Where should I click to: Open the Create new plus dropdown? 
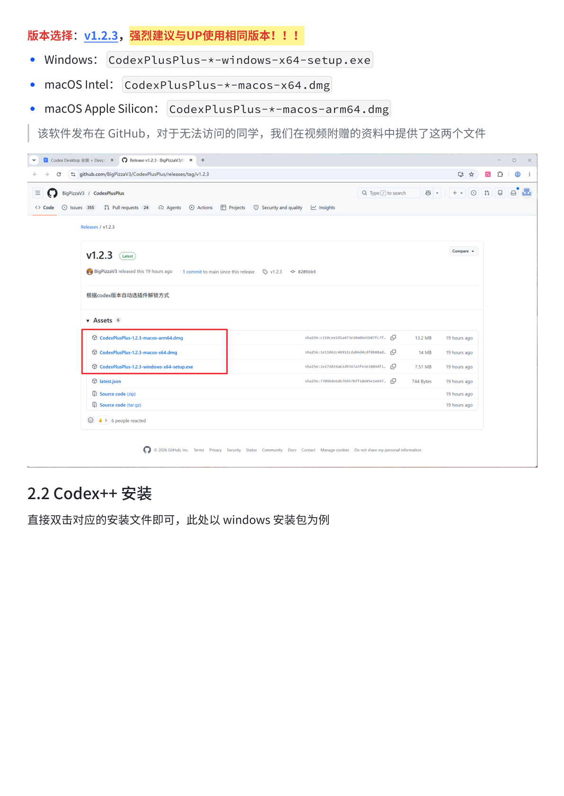pos(457,193)
